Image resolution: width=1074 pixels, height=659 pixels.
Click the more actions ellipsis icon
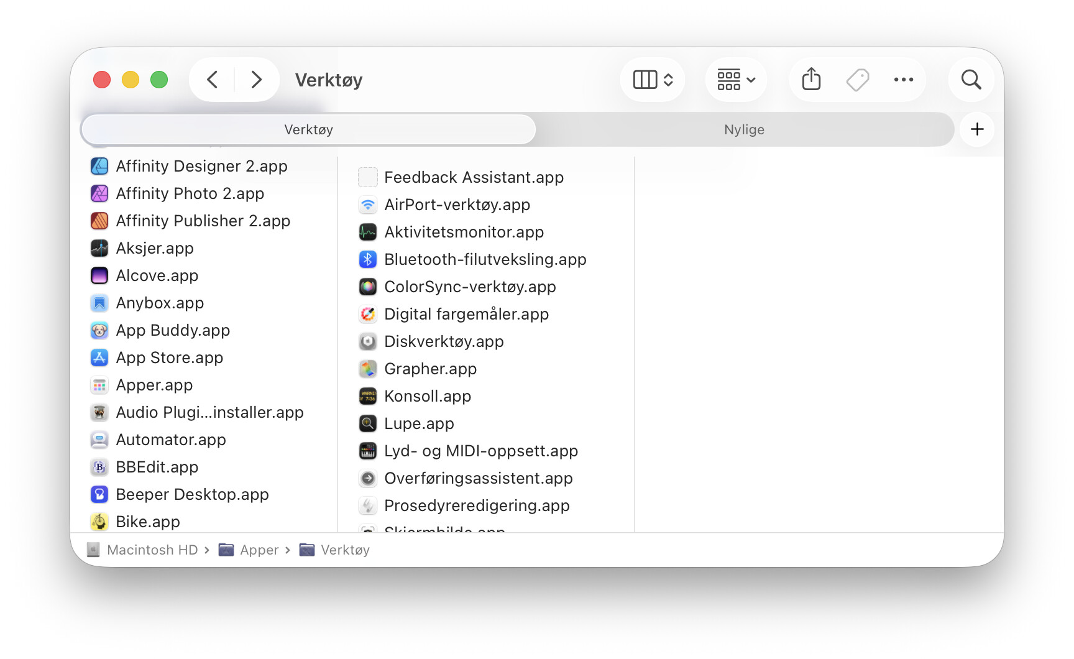[x=903, y=80]
